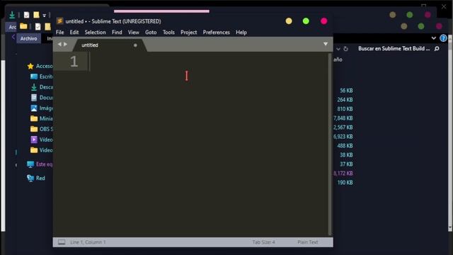Open the Help menu in Sublime Text
The image size is (453, 255).
tap(241, 33)
